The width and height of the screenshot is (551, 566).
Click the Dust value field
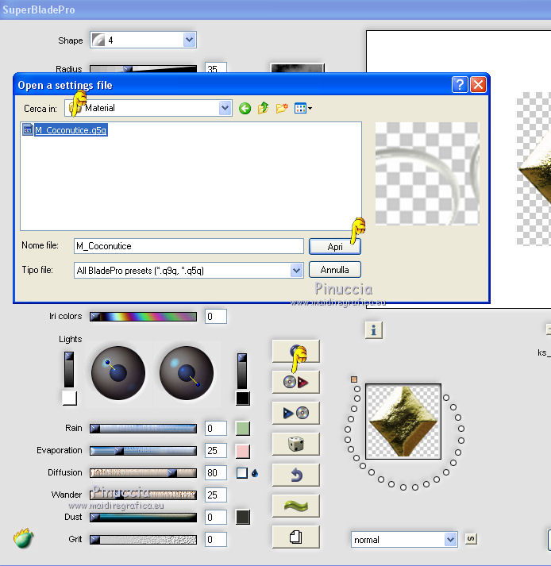point(216,518)
